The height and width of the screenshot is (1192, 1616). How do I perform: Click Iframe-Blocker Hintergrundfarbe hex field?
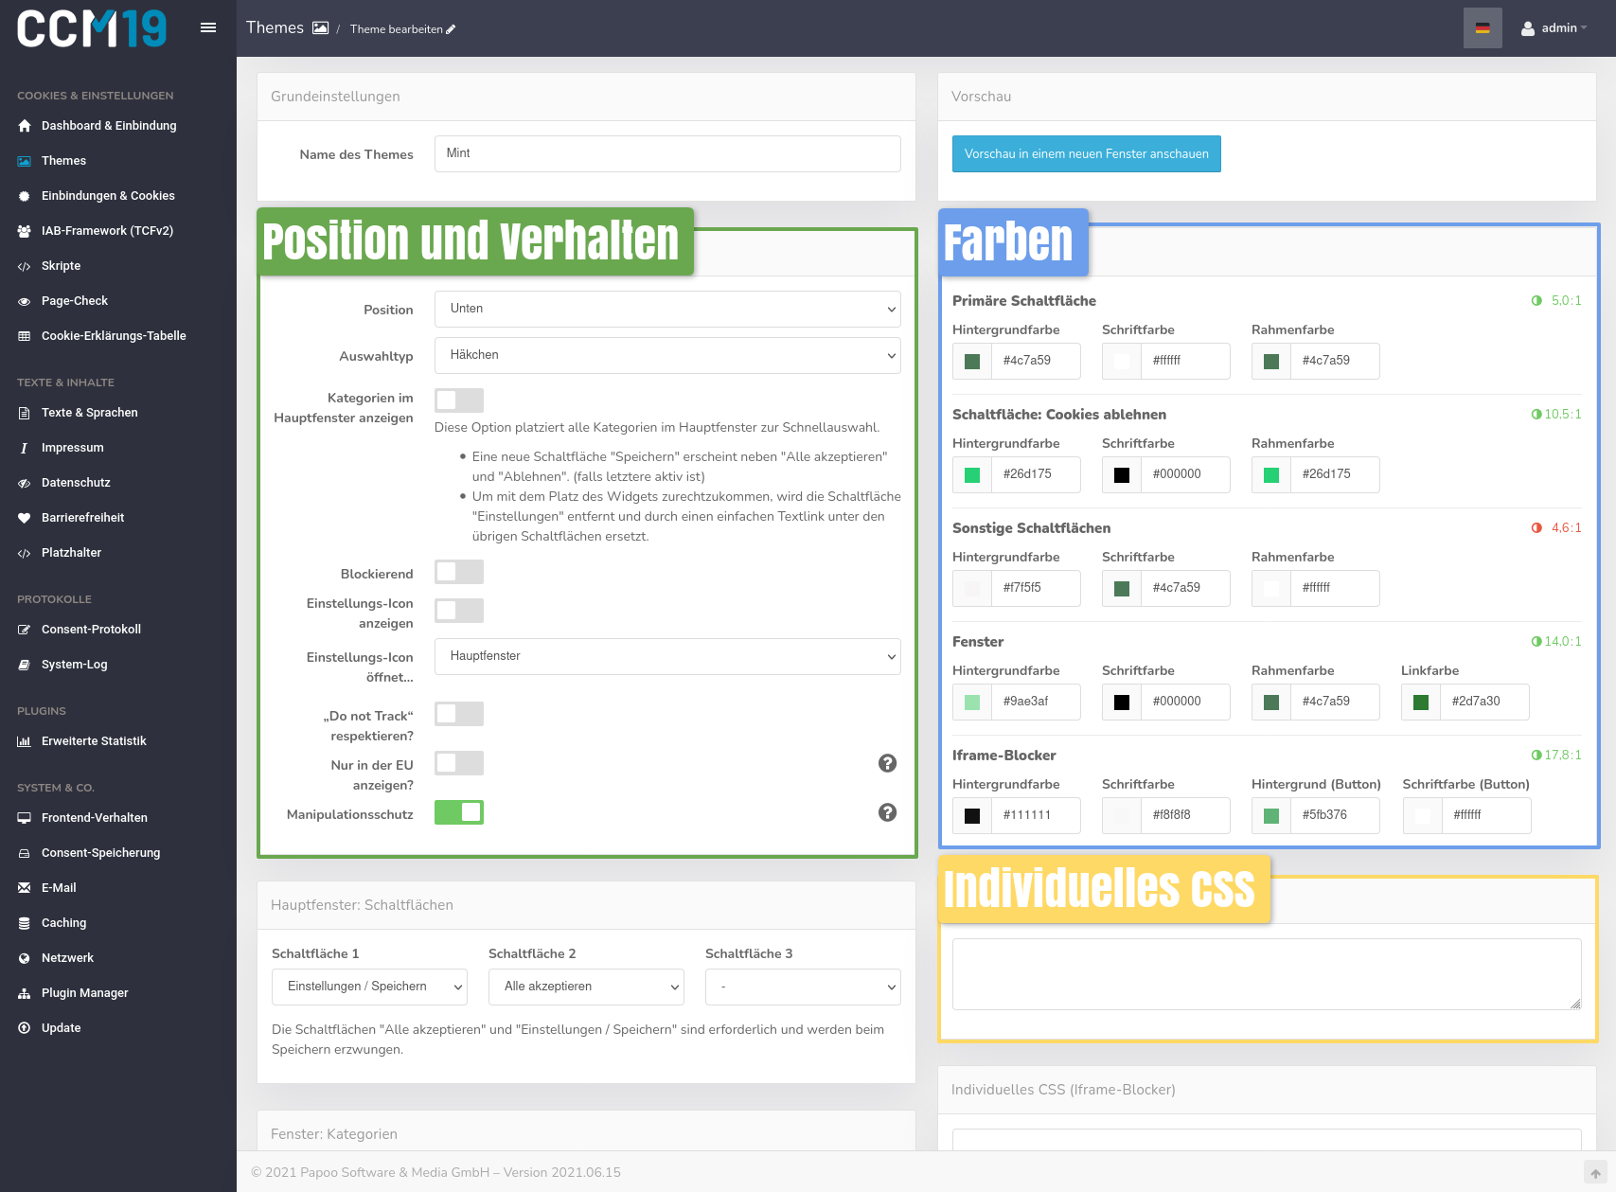click(x=1036, y=815)
